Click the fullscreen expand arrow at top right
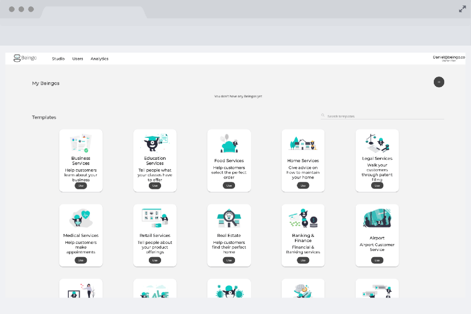 pyautogui.click(x=463, y=8)
